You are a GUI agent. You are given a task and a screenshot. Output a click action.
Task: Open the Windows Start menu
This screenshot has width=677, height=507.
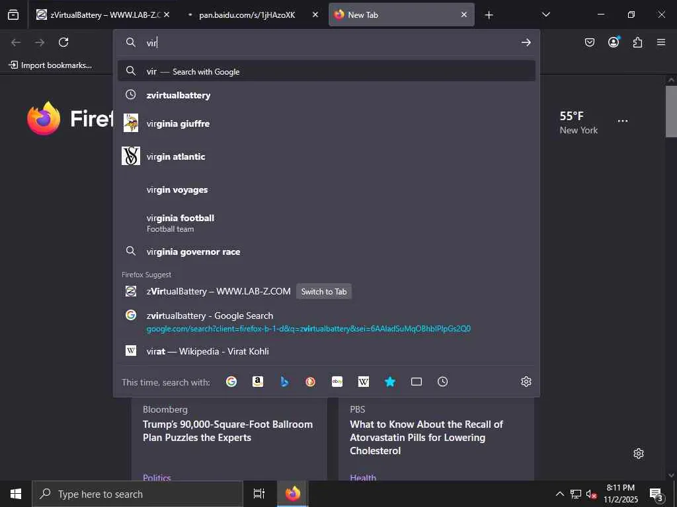tap(16, 494)
